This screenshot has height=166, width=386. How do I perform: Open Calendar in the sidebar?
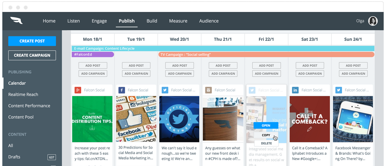(x=17, y=83)
